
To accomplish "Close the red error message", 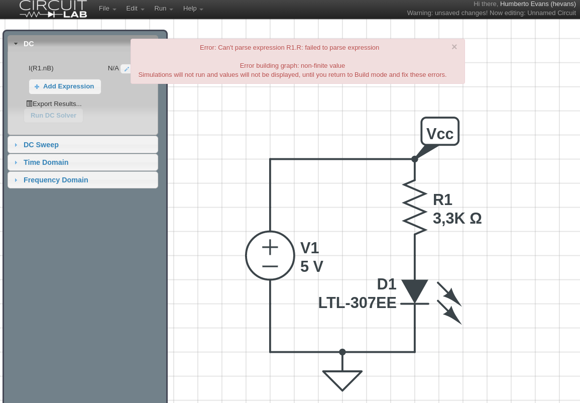I will 454,47.
